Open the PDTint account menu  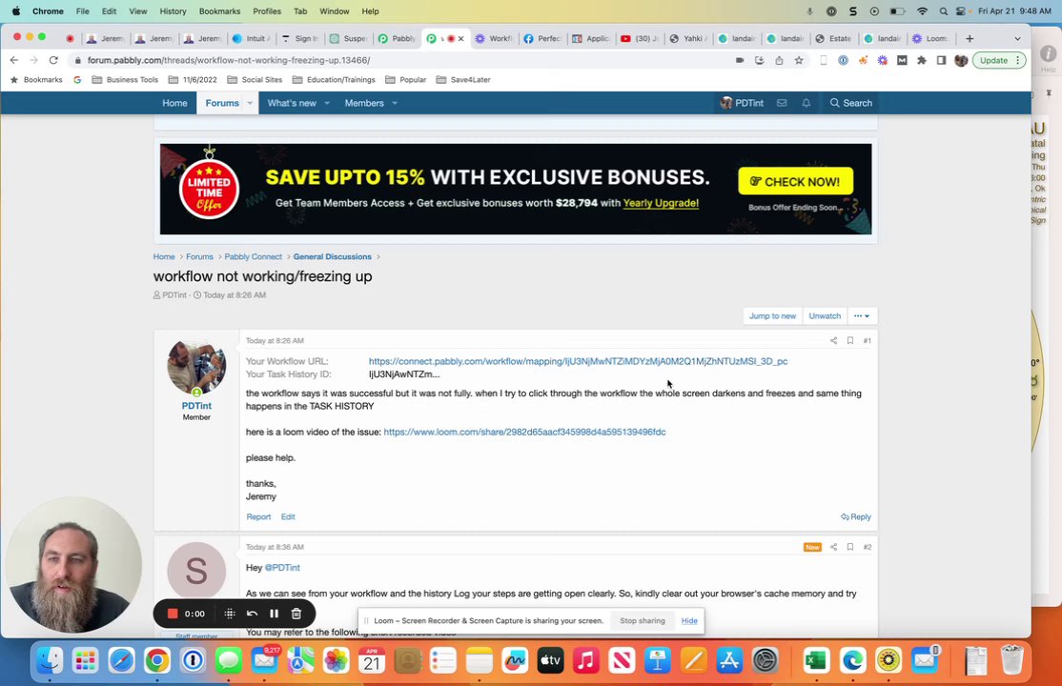(742, 103)
